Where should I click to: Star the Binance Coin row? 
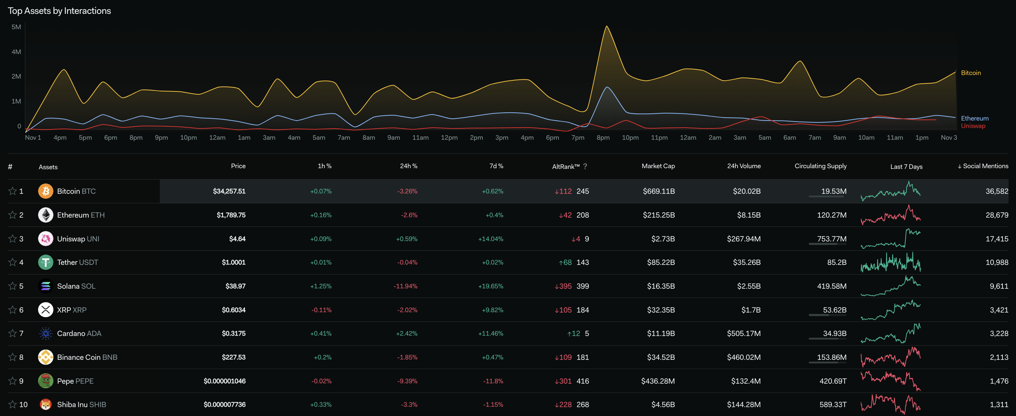coord(12,357)
